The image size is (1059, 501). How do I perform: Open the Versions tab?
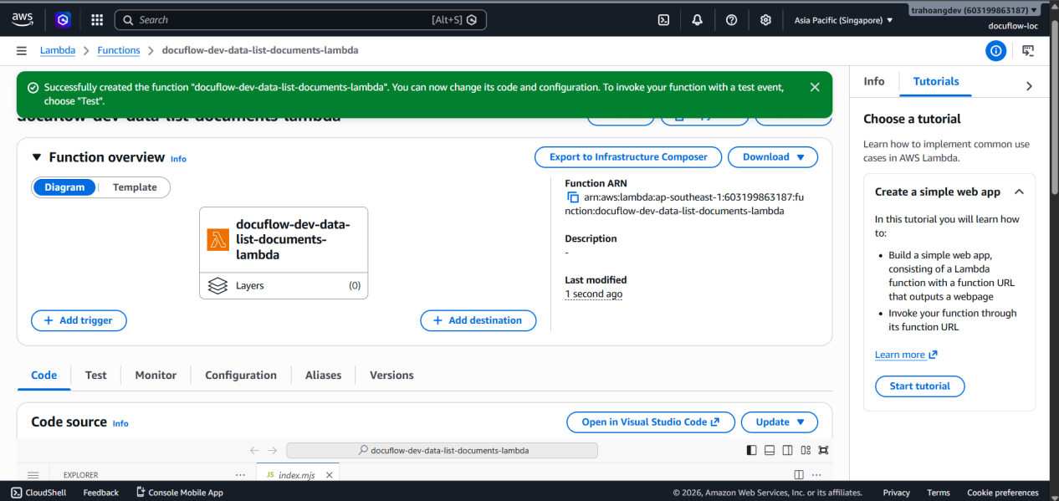(391, 376)
